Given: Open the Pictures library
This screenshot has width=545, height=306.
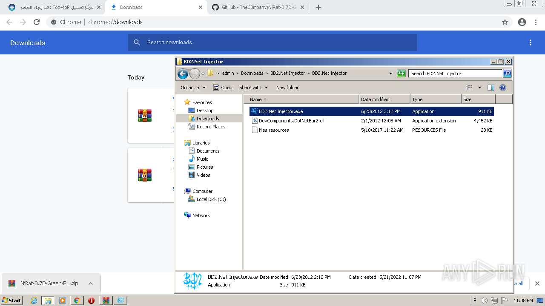Looking at the screenshot, I should tap(205, 167).
